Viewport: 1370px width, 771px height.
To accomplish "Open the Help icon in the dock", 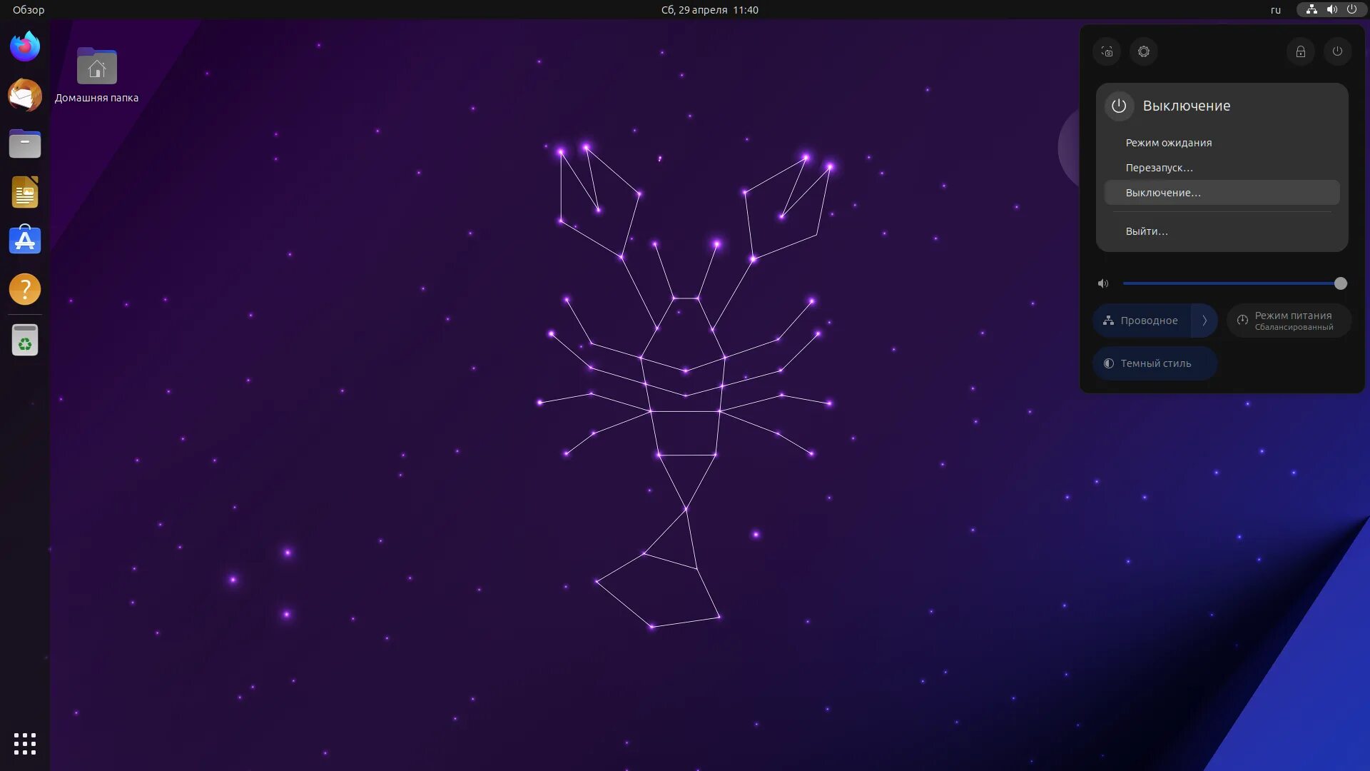I will point(25,289).
